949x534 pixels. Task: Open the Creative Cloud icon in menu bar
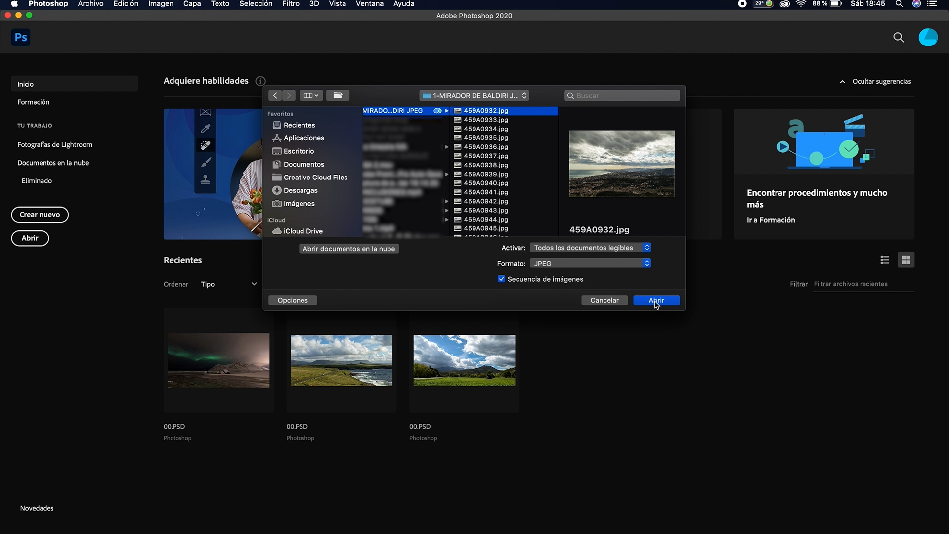785,4
